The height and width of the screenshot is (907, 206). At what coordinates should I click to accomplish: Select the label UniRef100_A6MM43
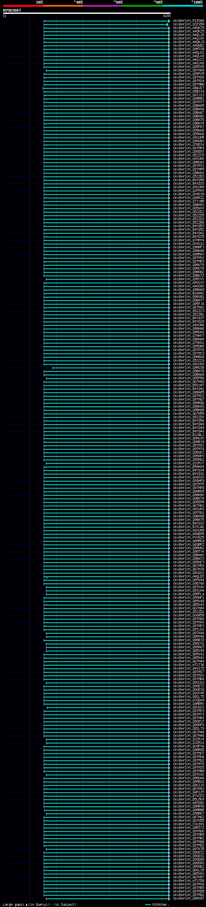point(189,255)
